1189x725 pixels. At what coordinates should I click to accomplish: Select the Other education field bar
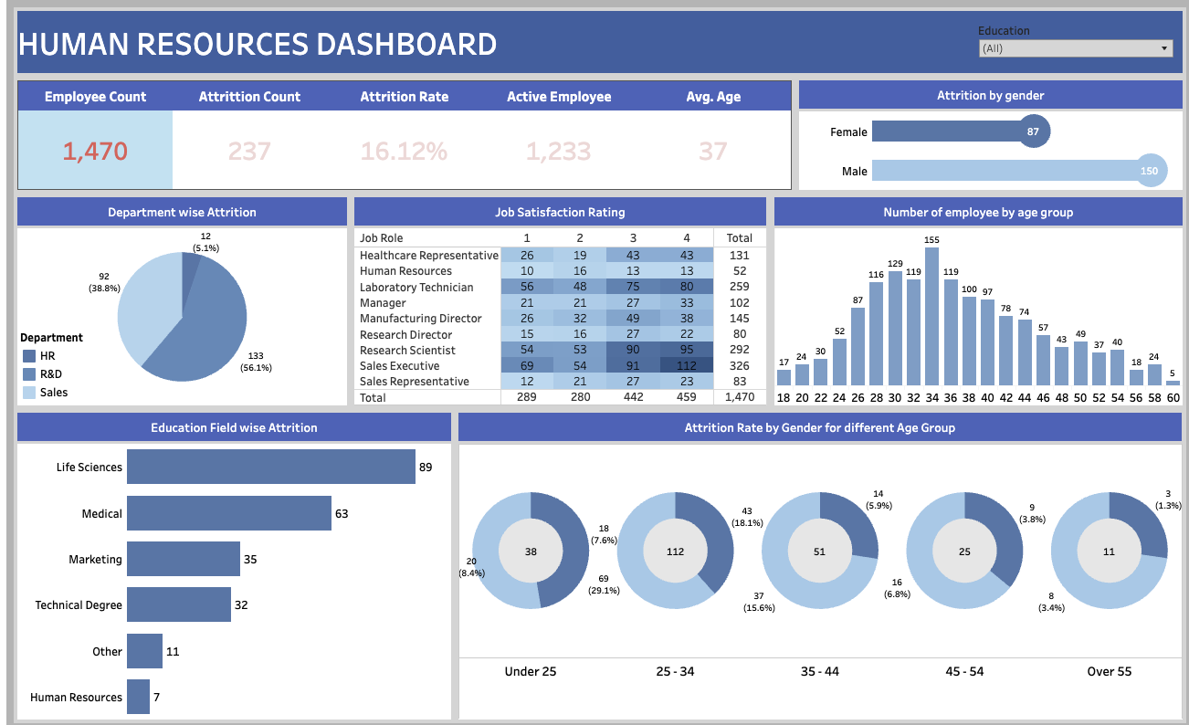(144, 651)
